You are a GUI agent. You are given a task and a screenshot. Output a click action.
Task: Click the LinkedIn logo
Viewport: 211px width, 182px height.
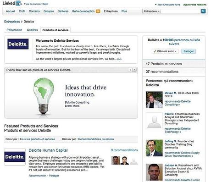pos(11,3)
